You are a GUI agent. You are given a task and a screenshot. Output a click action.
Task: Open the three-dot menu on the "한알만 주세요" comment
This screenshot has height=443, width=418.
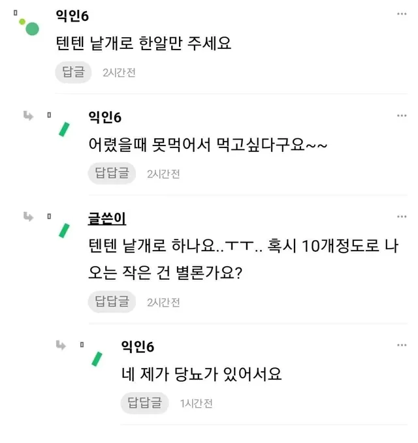point(402,14)
